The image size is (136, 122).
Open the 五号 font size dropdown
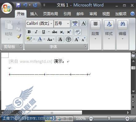tap(68, 24)
